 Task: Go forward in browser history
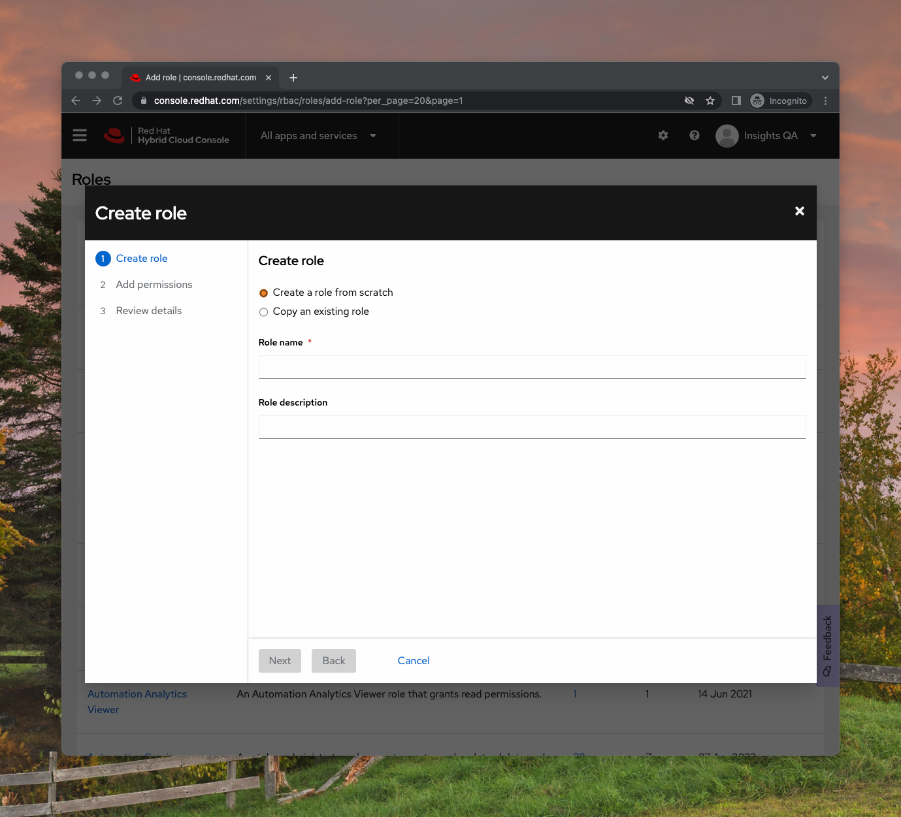pyautogui.click(x=97, y=101)
